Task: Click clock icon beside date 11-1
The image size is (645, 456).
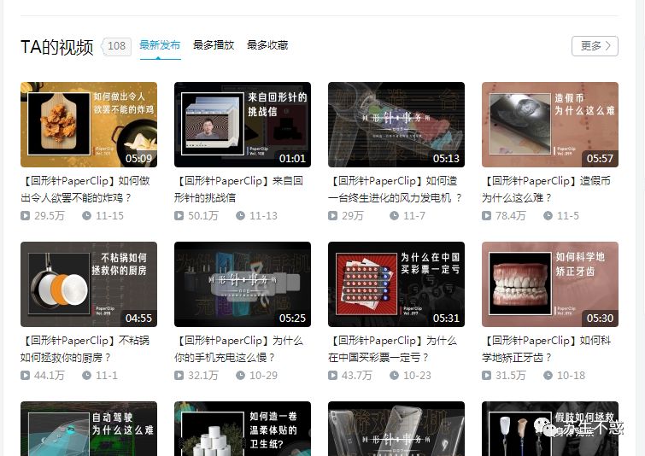Action: tap(86, 376)
